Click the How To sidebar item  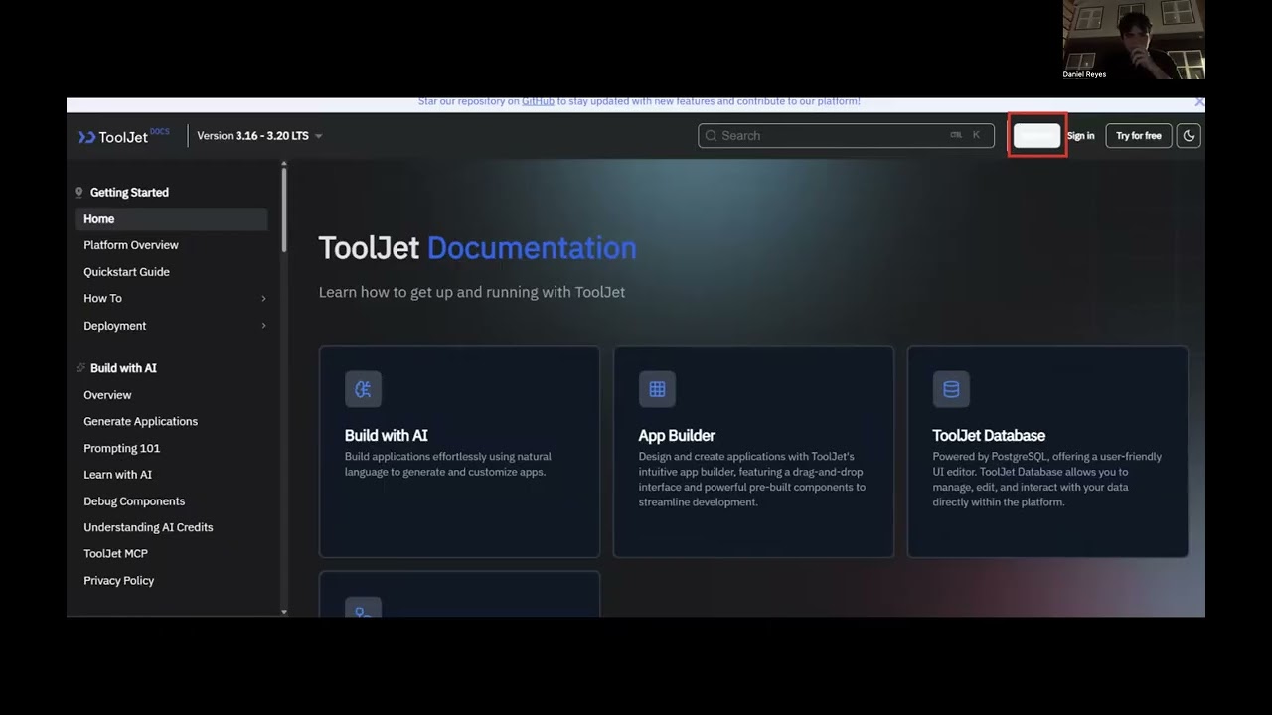(102, 298)
